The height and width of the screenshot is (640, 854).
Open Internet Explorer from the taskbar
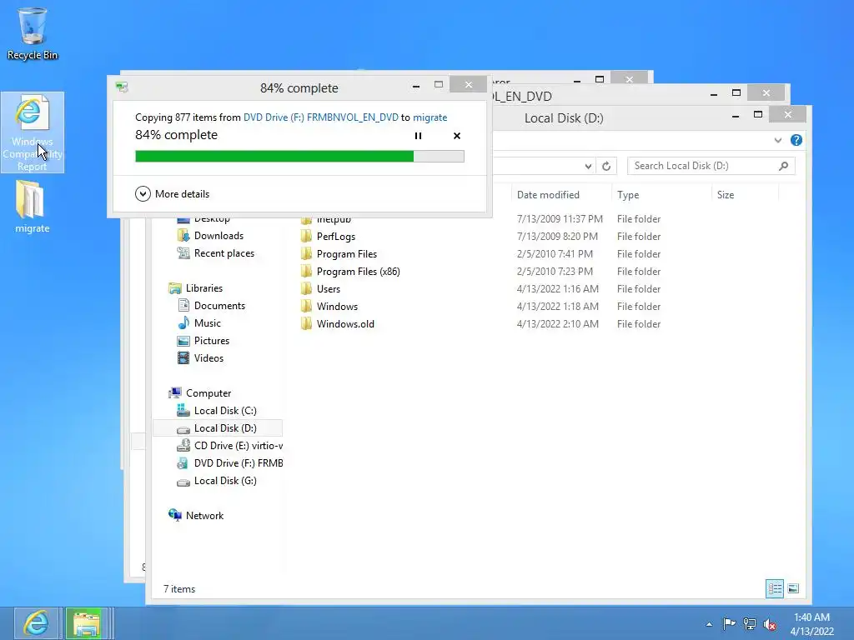coord(37,623)
